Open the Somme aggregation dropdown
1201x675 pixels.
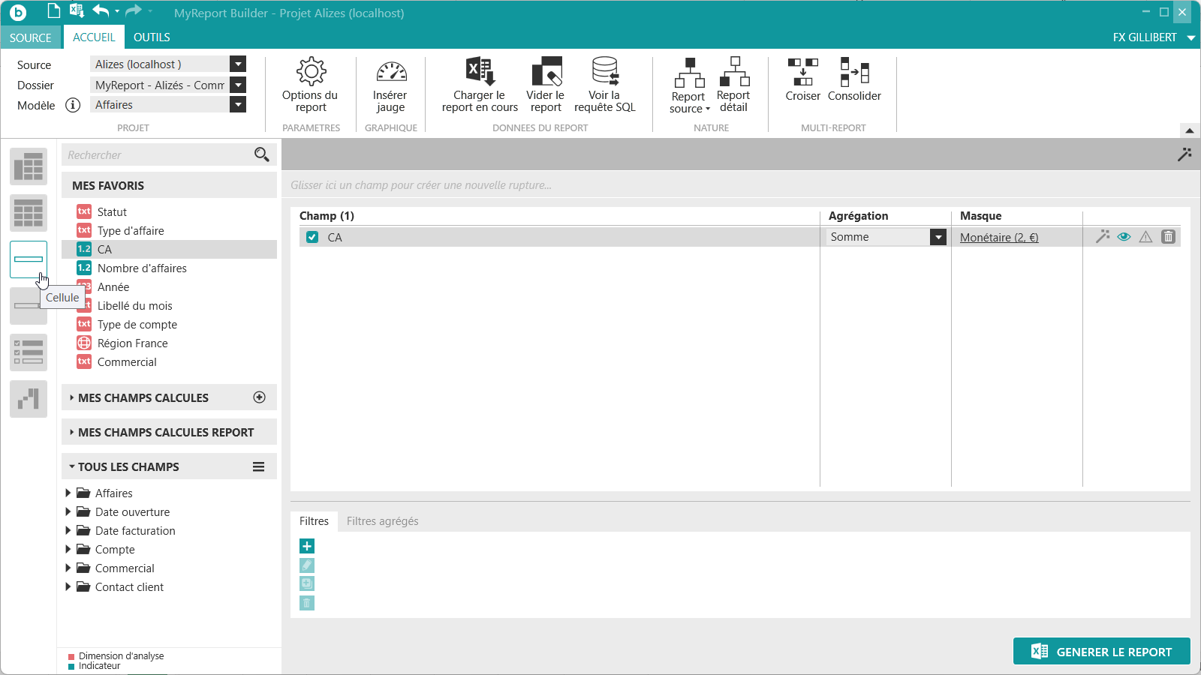coord(938,237)
